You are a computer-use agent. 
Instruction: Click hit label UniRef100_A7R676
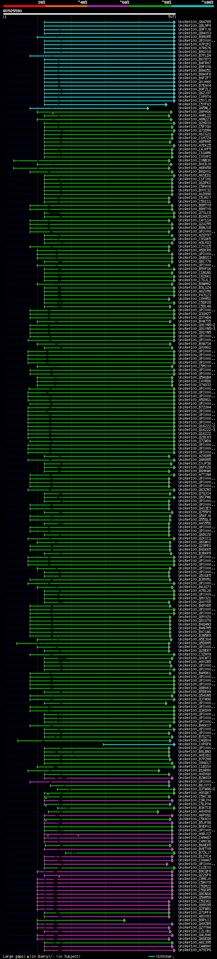point(194,48)
